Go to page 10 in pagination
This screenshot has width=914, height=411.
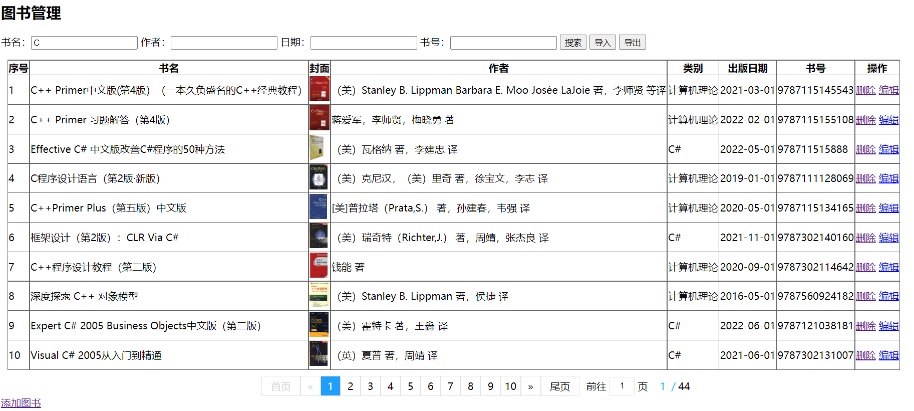click(x=511, y=386)
